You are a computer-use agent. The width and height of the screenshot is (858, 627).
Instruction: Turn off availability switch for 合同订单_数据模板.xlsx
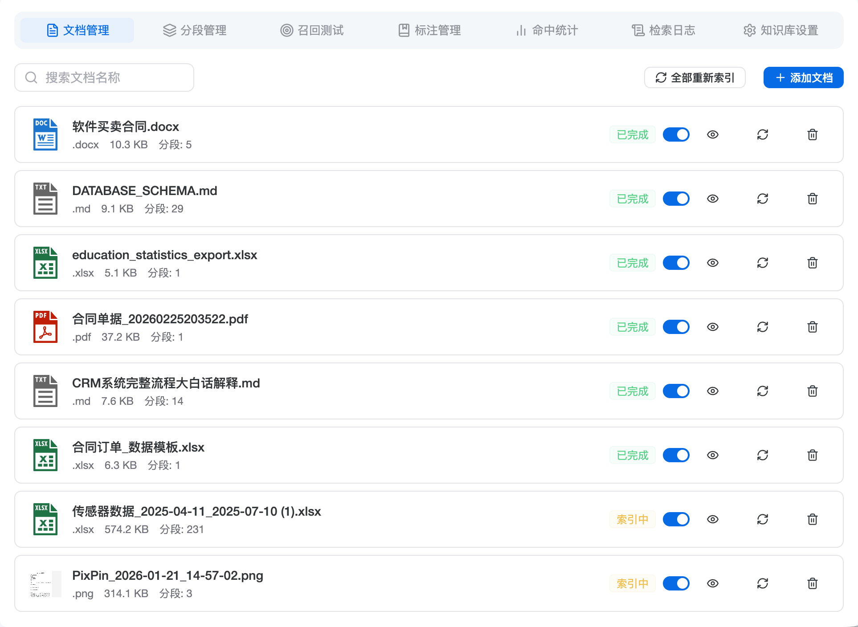tap(676, 455)
